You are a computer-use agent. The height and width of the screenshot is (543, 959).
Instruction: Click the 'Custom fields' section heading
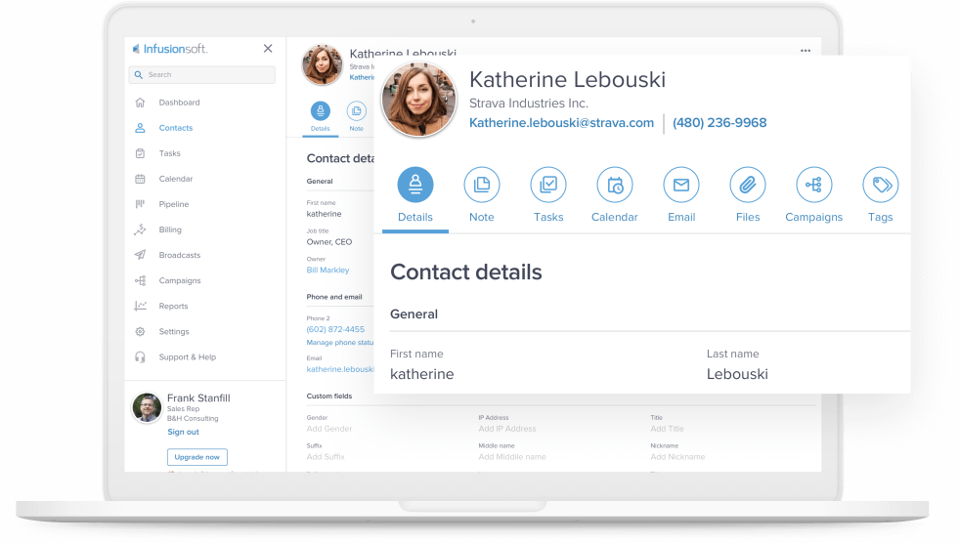(329, 396)
